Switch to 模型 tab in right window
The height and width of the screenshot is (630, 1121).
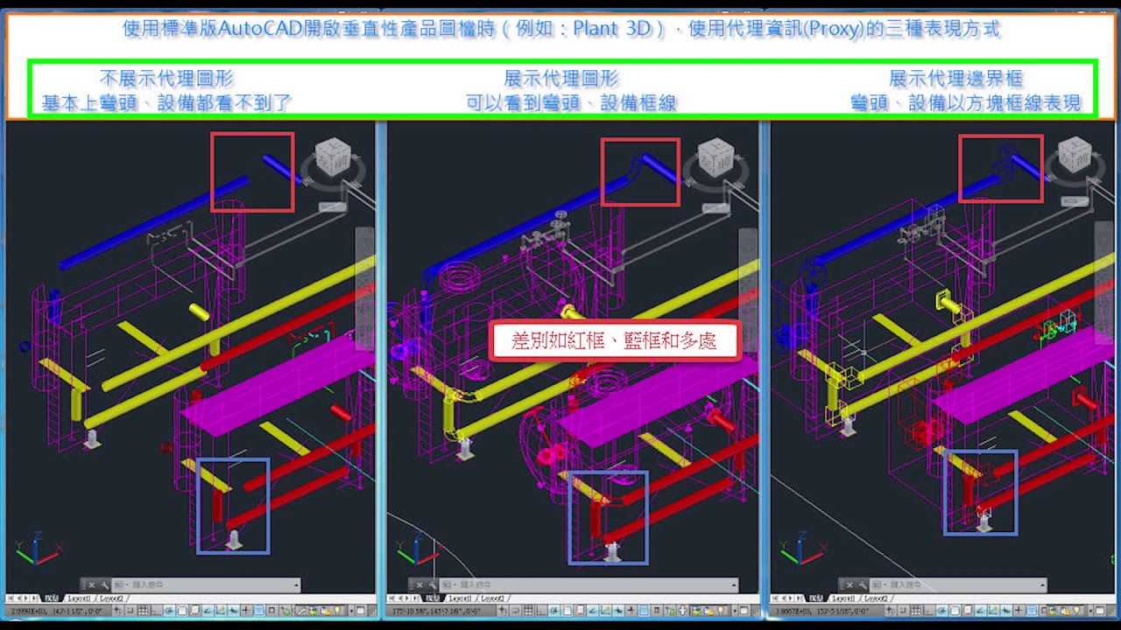[x=816, y=598]
